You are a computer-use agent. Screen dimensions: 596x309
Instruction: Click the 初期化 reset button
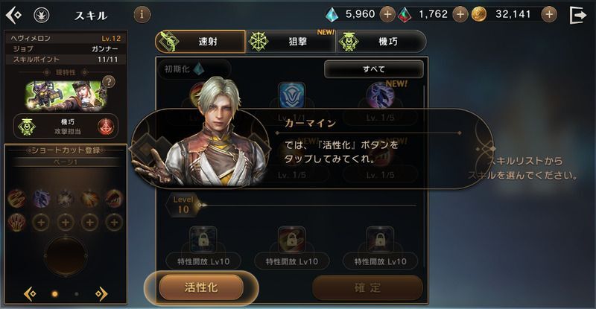tap(194, 69)
